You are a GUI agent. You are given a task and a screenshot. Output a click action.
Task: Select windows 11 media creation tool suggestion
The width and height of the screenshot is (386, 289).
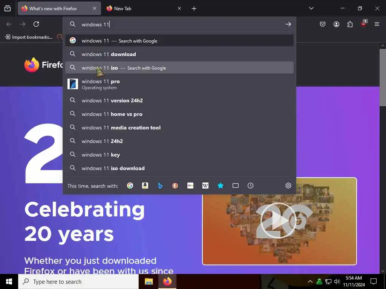click(x=179, y=128)
